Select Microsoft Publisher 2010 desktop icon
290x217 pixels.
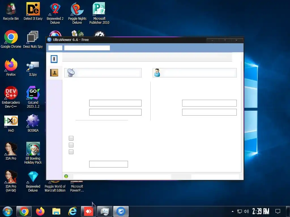pos(99,13)
